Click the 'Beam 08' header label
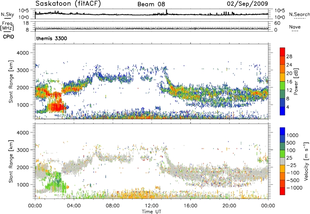Screen dimensions: 310x214 pyautogui.click(x=151, y=4)
